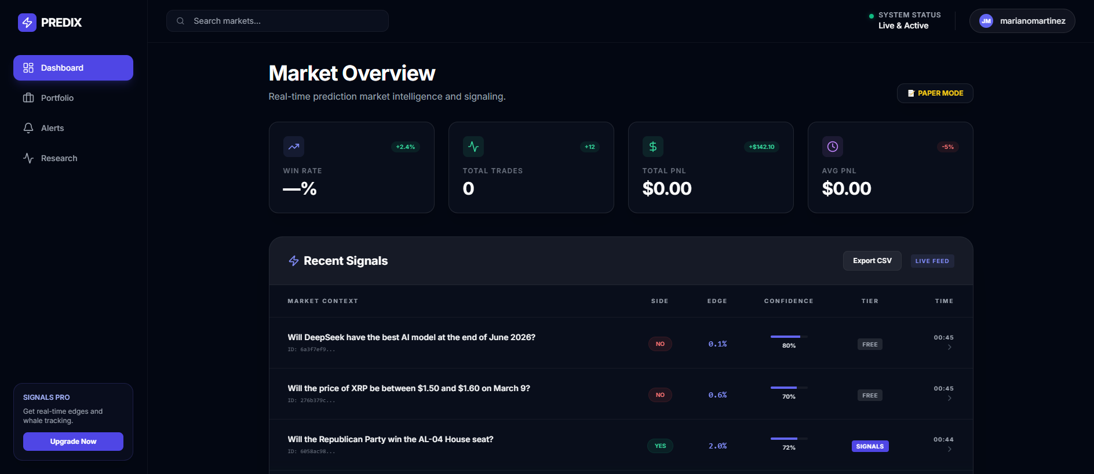Click the +2.4% win rate badge

pos(406,147)
